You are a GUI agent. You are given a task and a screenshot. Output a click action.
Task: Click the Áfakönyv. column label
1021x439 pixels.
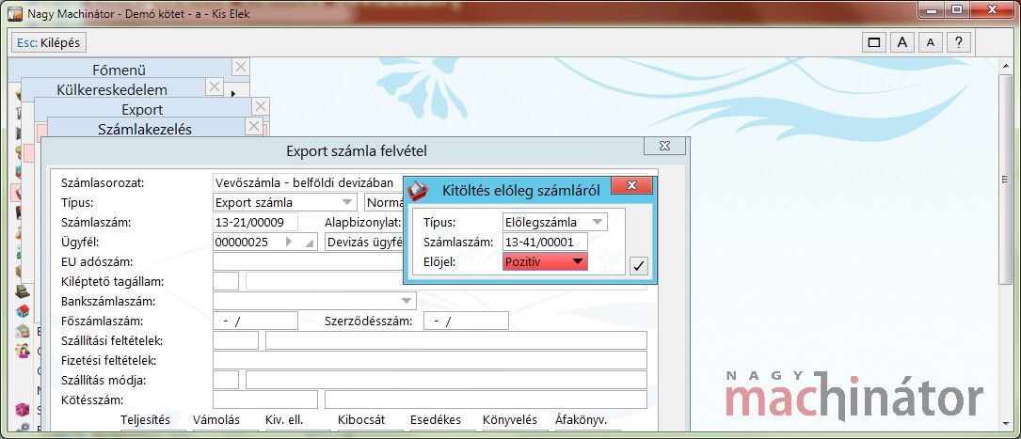click(x=582, y=420)
